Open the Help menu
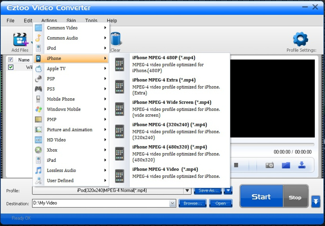The width and height of the screenshot is (325, 226). pos(112,21)
